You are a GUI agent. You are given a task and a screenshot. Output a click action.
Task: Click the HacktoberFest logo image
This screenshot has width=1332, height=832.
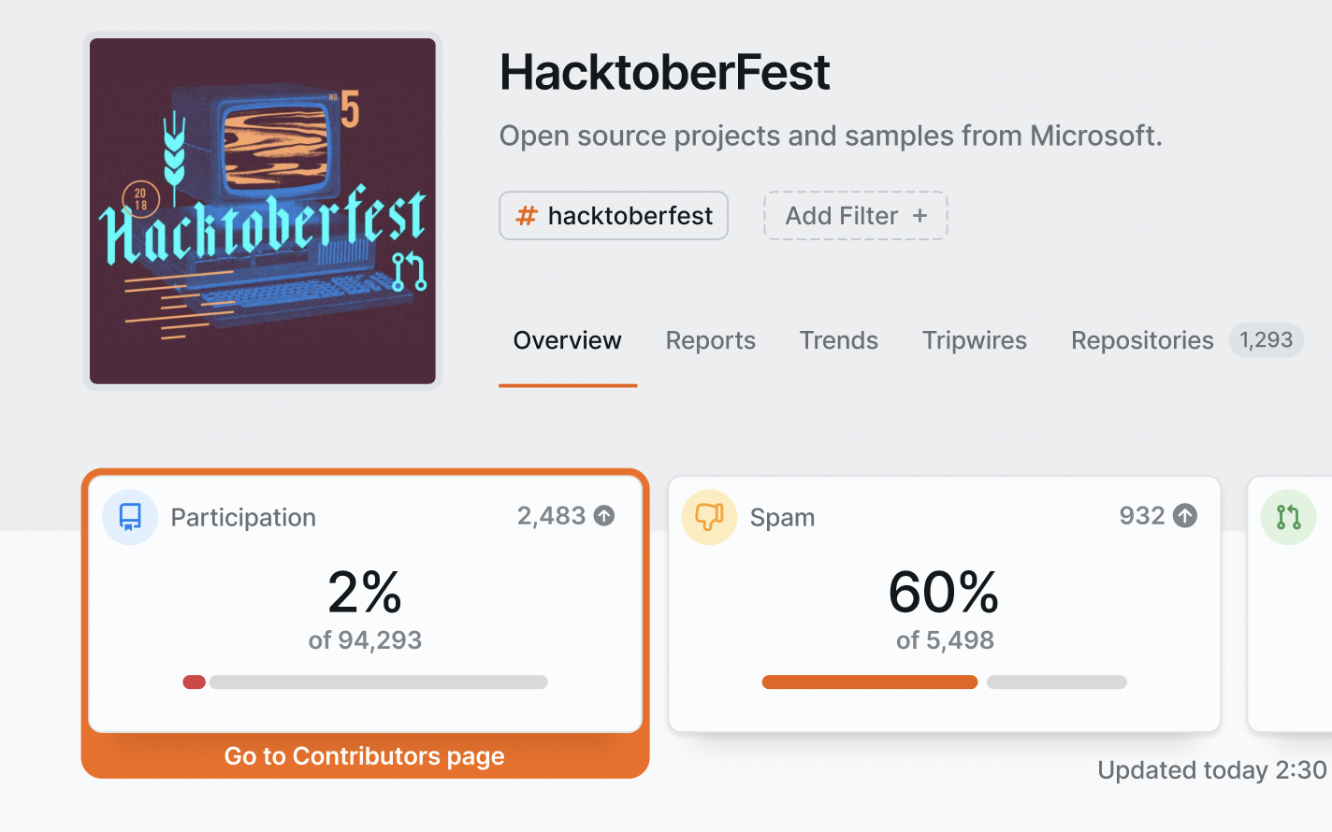[x=262, y=210]
